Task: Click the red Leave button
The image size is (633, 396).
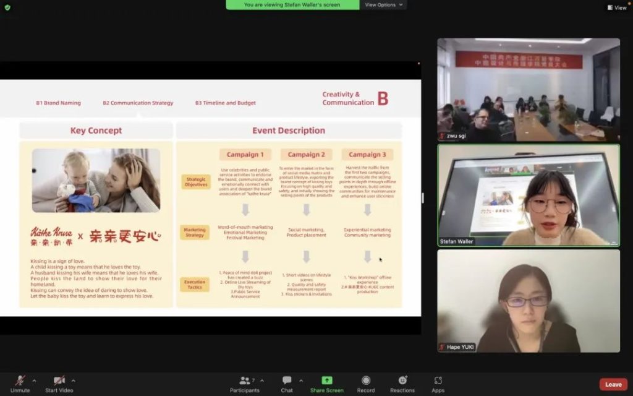Action: (613, 384)
